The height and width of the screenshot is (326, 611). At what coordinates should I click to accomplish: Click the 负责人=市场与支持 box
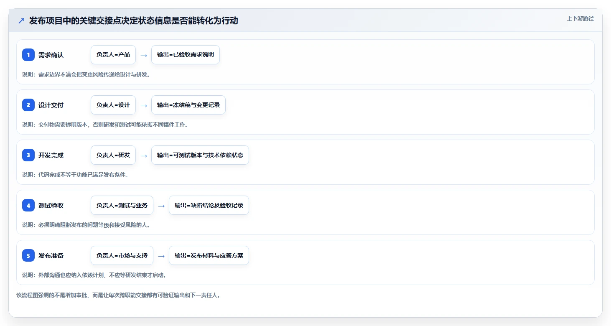point(122,255)
